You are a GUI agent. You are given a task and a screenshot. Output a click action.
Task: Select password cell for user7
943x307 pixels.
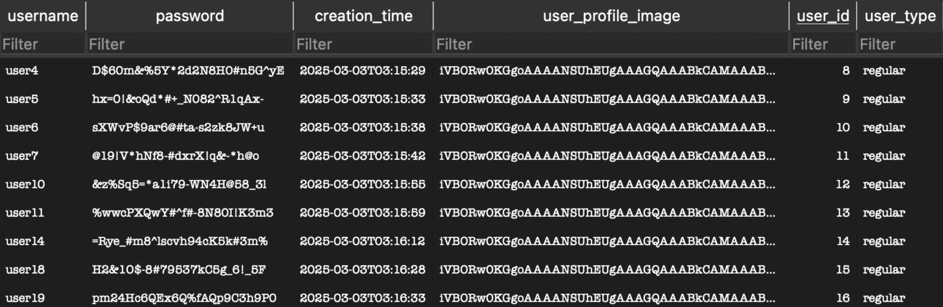click(x=176, y=156)
